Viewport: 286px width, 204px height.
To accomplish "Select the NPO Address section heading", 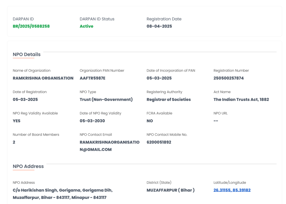I will pos(28,166).
